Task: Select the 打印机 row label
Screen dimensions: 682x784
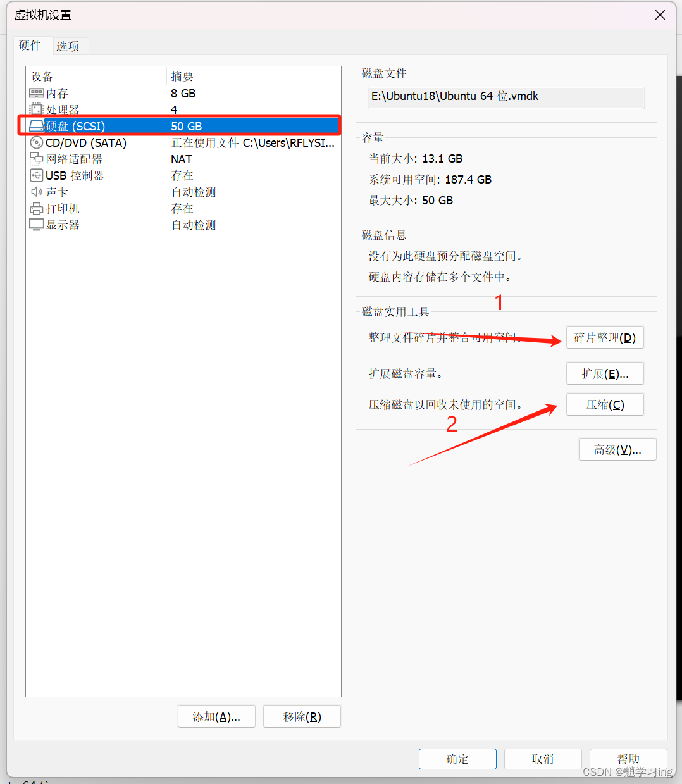Action: tap(63, 208)
